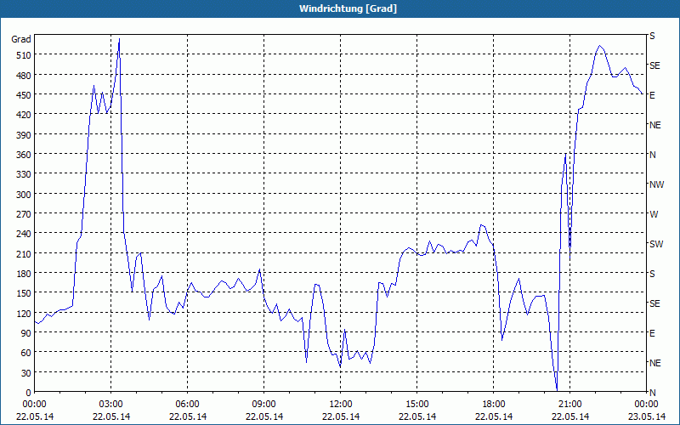680x425 pixels.
Task: Click the 12:00 time label
Action: 341,405
